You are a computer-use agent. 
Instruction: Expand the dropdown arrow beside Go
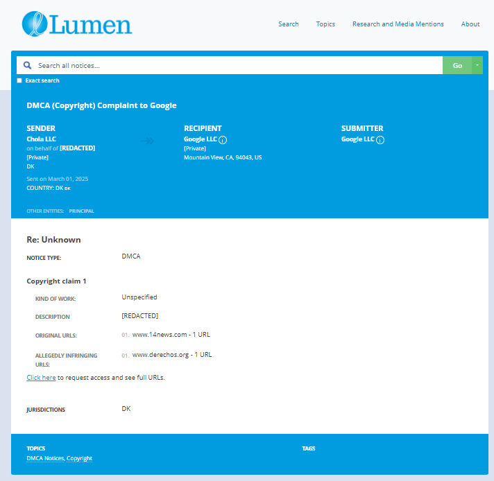click(477, 65)
